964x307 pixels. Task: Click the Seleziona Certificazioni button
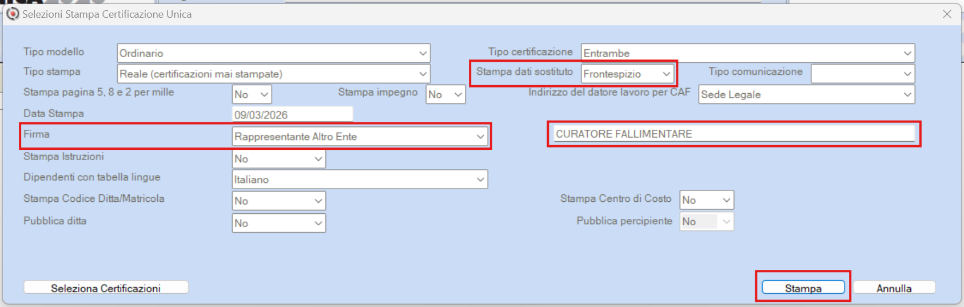click(106, 288)
